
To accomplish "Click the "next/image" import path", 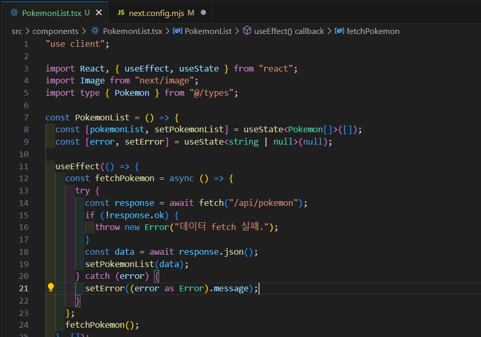I will coord(164,81).
